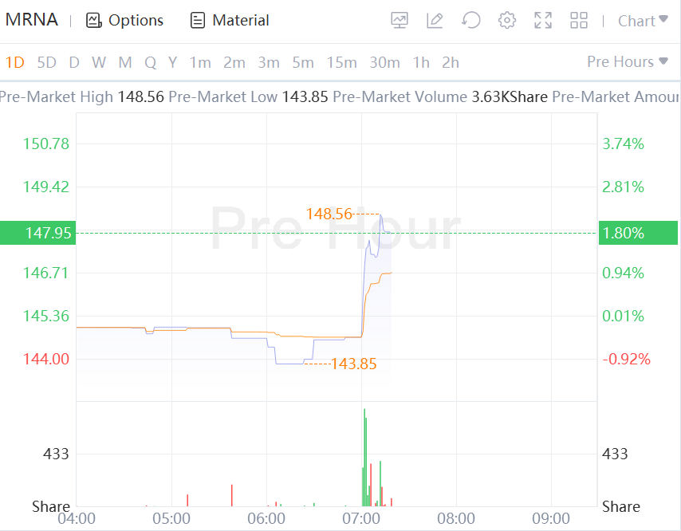Open the chart monitor display icon
The image size is (681, 531).
400,21
